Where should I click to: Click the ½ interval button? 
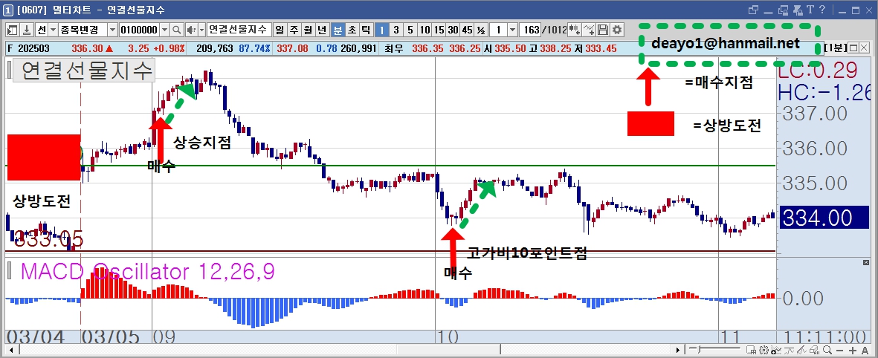[x=481, y=30]
